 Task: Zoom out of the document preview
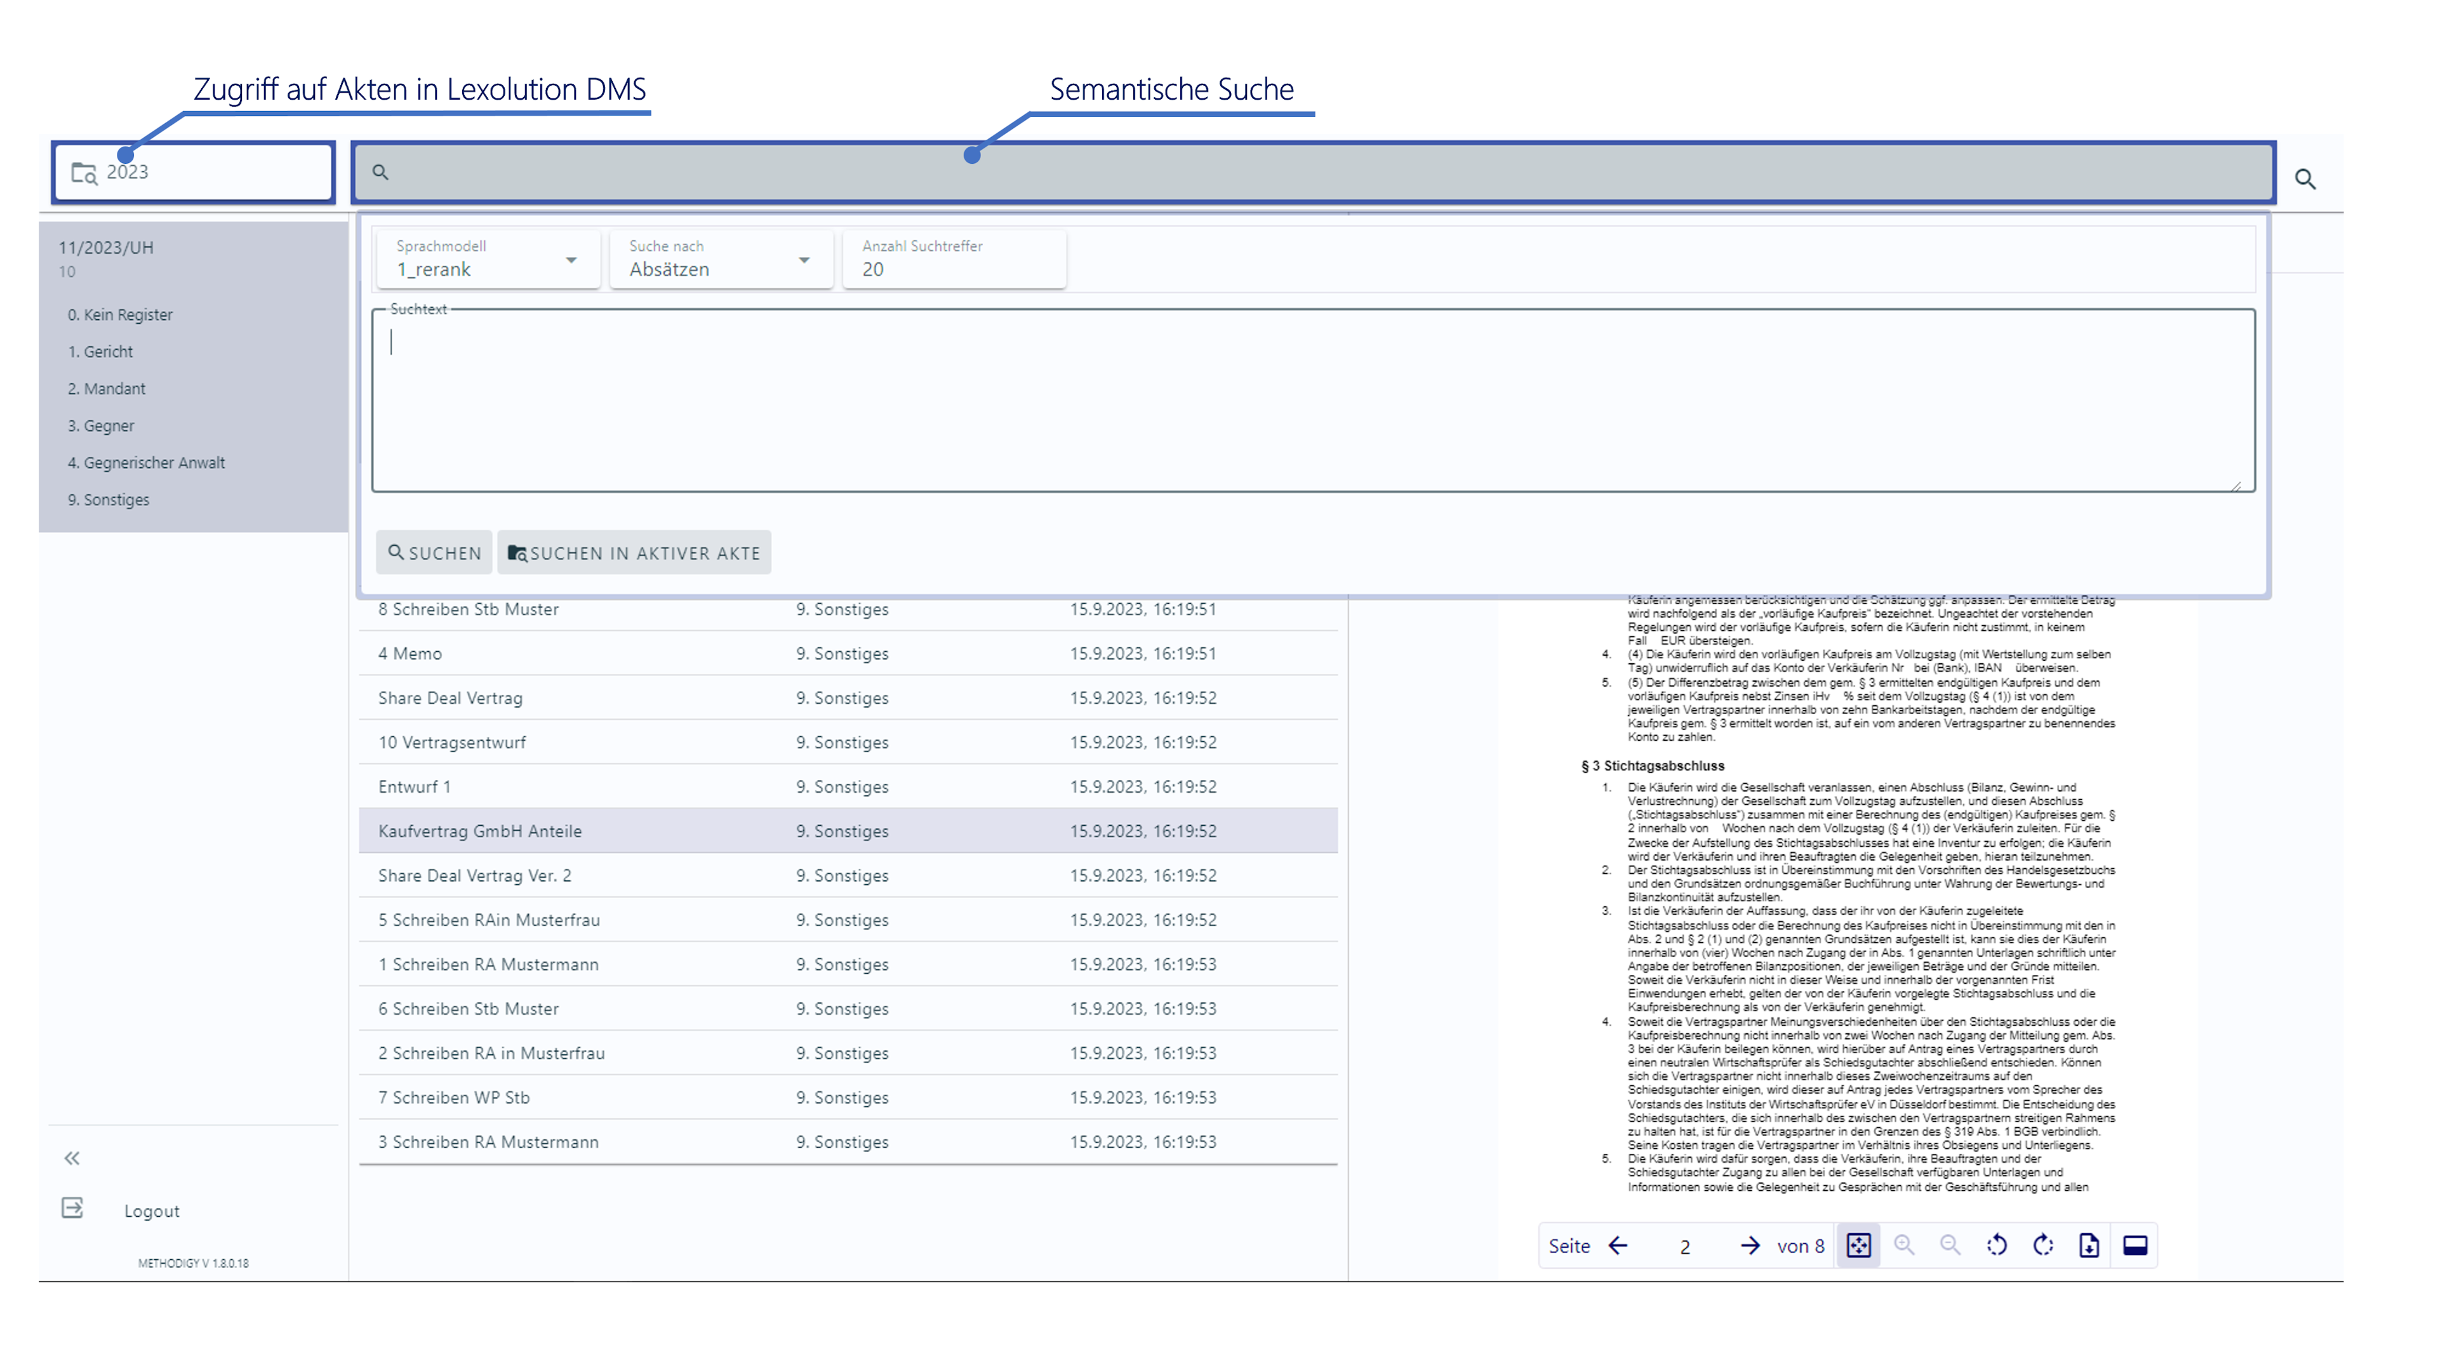[1950, 1246]
